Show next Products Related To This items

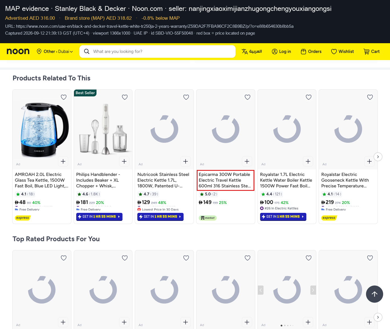click(x=378, y=157)
